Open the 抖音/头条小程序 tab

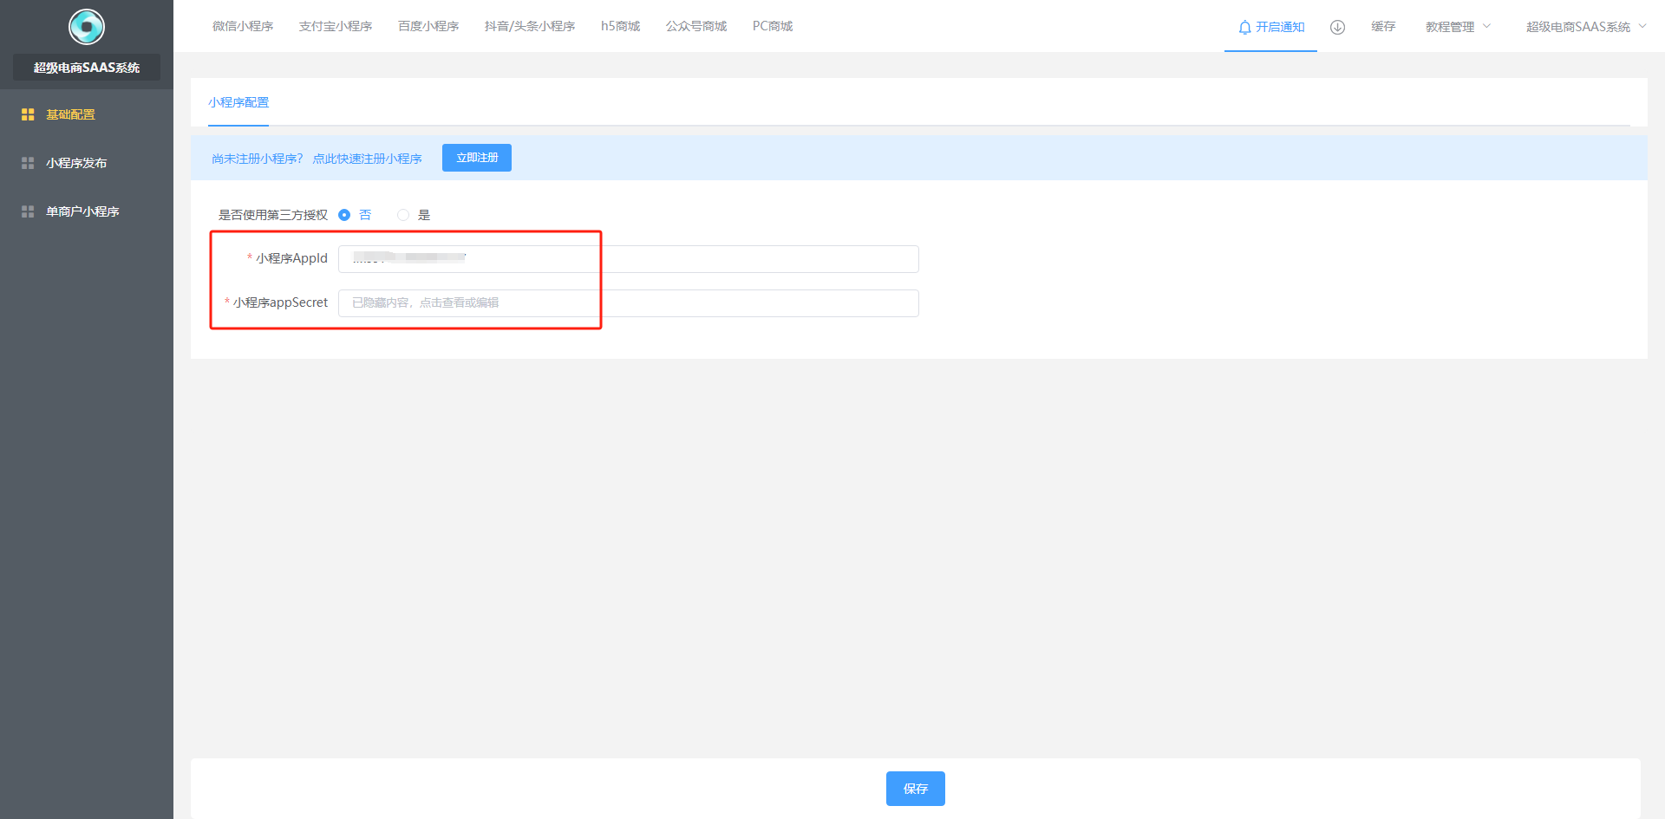pyautogui.click(x=530, y=26)
